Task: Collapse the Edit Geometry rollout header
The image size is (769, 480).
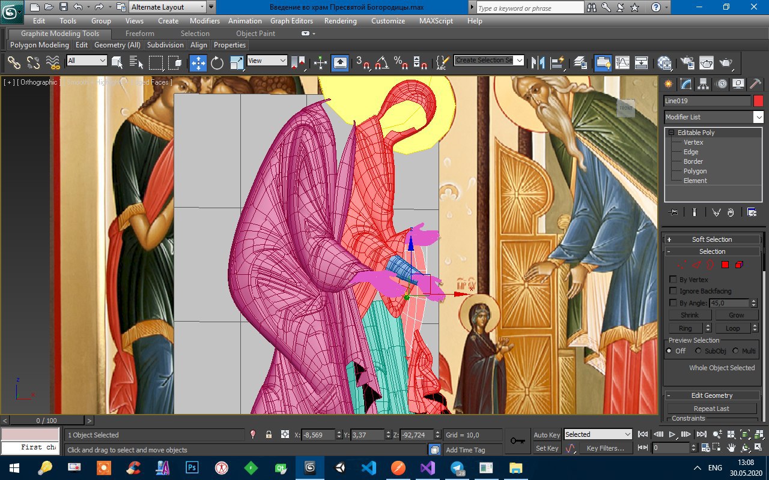Action: [x=712, y=395]
